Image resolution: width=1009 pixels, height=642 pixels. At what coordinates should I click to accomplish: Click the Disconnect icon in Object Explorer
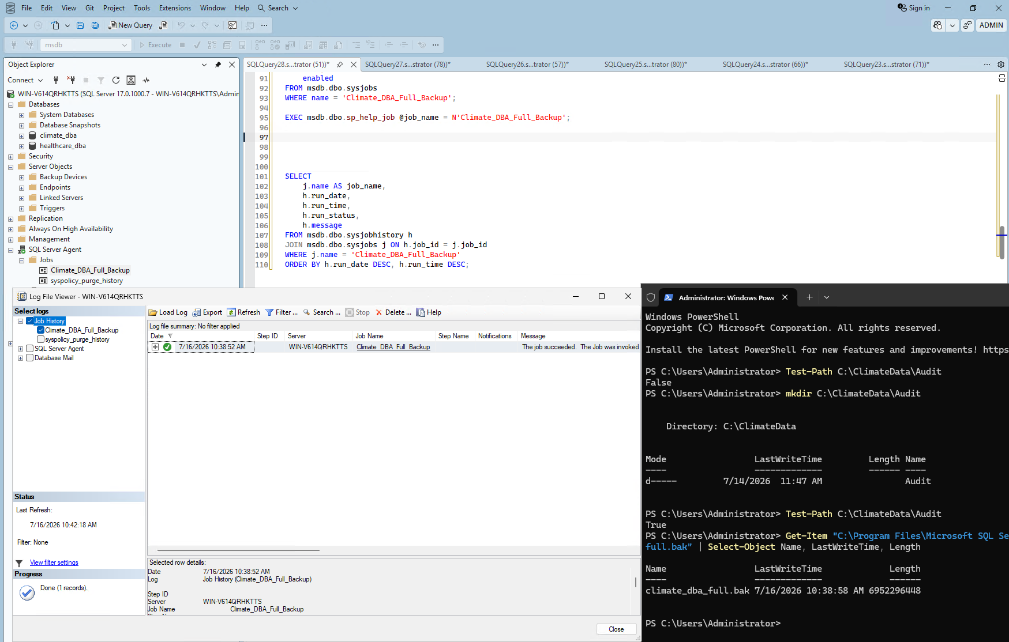click(71, 80)
